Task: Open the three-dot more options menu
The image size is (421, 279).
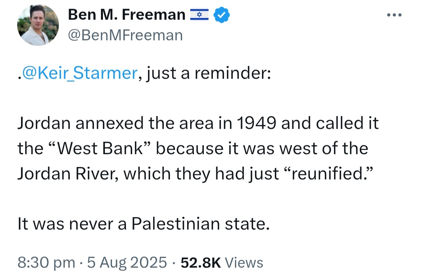Action: point(394,15)
